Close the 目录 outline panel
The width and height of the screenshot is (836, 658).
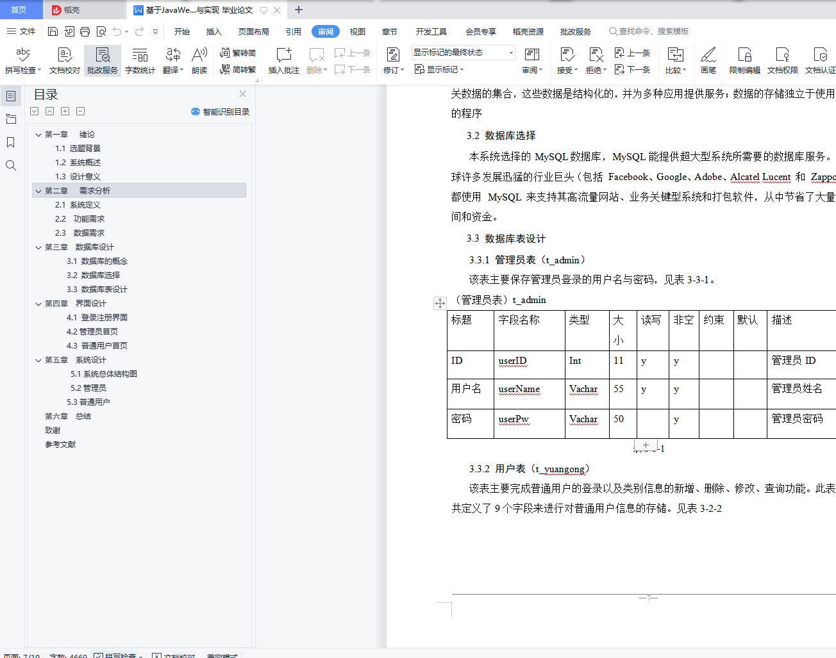[243, 94]
